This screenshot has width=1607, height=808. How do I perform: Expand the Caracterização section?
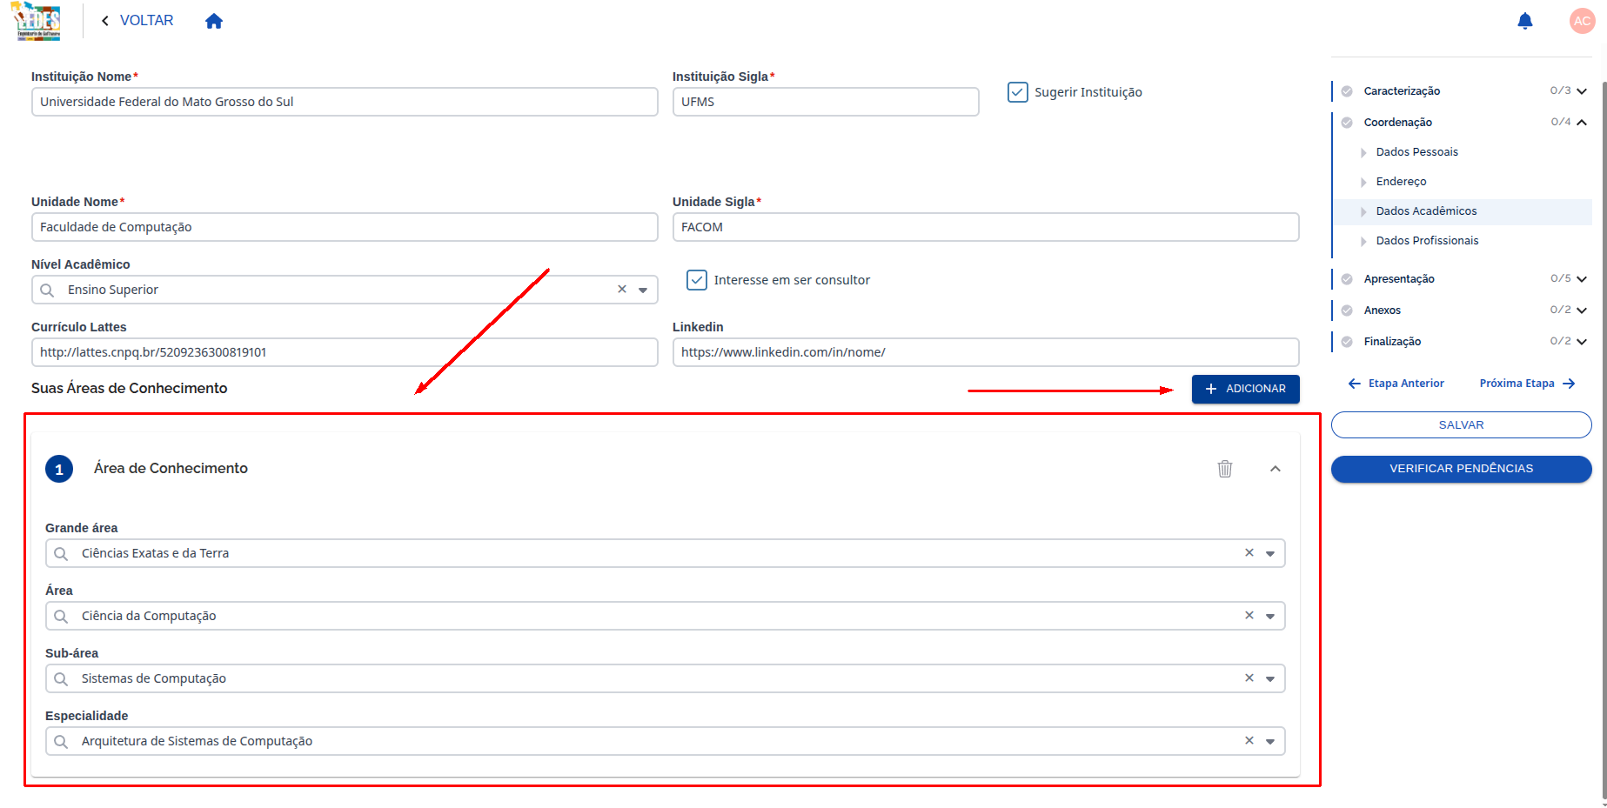[1582, 91]
